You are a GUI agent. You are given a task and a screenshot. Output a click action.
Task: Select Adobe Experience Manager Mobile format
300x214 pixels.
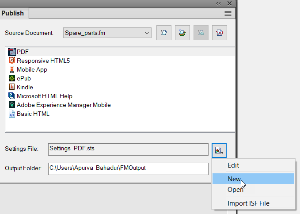coord(64,105)
